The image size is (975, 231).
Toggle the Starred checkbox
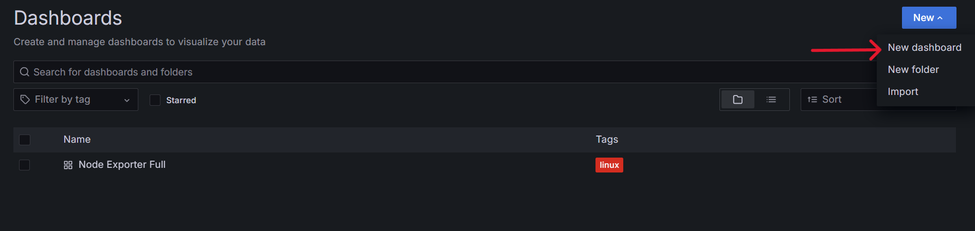pyautogui.click(x=155, y=100)
